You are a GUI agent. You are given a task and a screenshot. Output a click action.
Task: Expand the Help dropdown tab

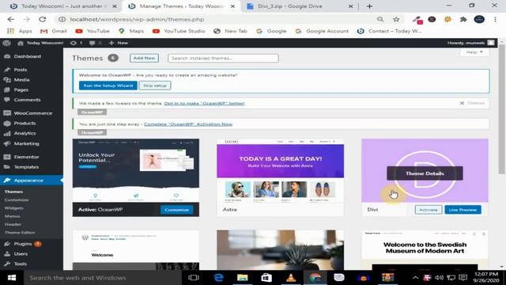click(474, 52)
